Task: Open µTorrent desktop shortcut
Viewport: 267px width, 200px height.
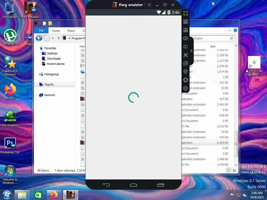Action: 10,37
